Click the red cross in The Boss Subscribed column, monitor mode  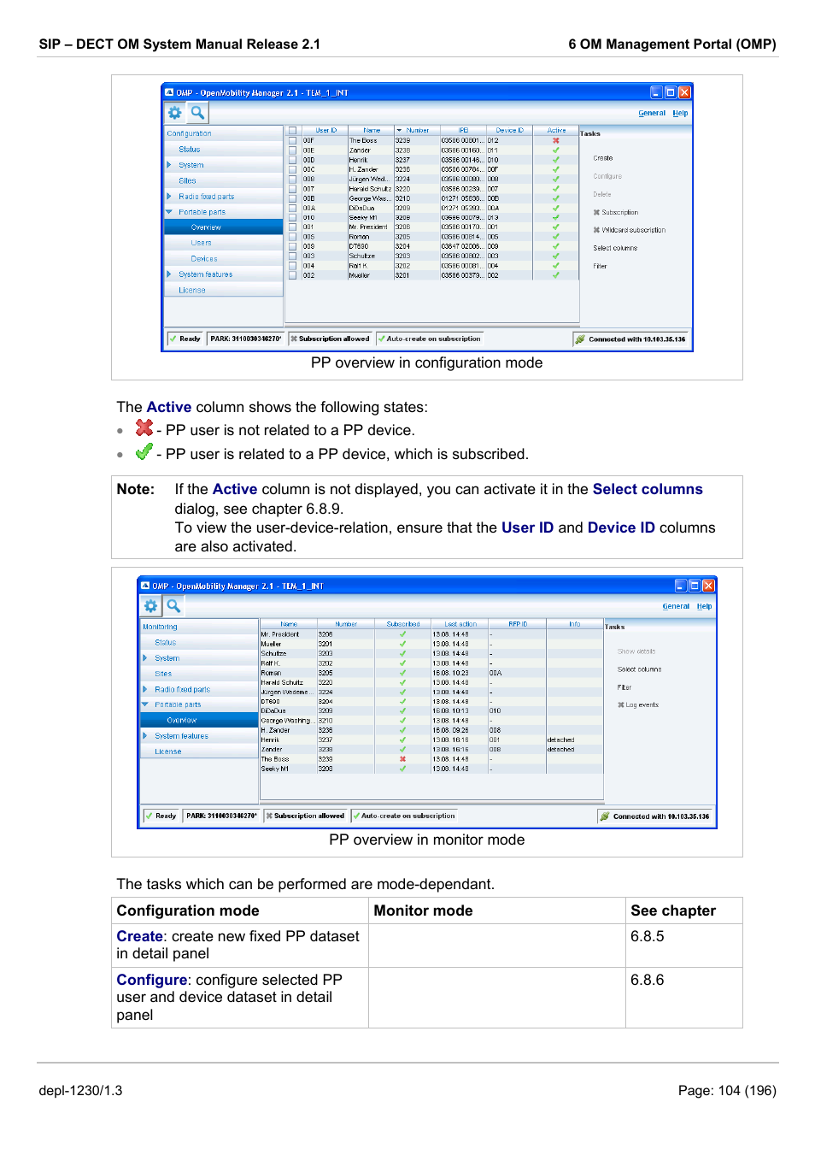pos(402,759)
